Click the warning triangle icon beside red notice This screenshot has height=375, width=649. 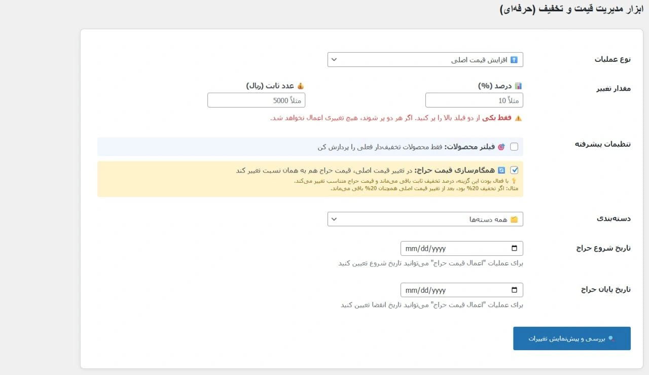click(518, 118)
